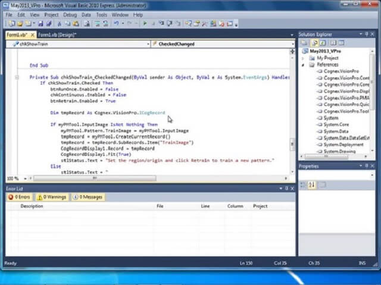The width and height of the screenshot is (381, 285).
Task: Refresh the Solution Explorer tree
Action: pyautogui.click(x=323, y=43)
